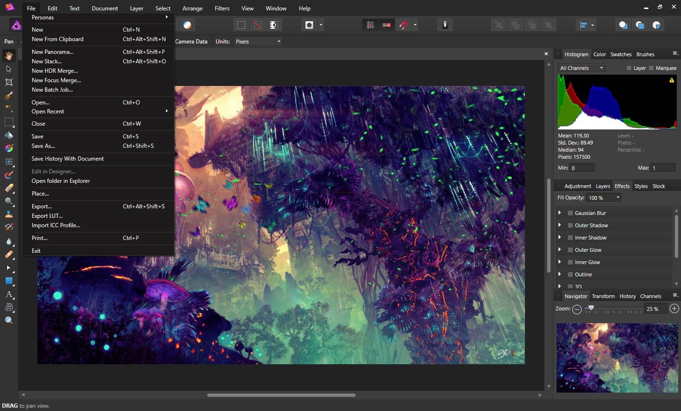
Task: Open the alignment dropdown in toolbar
Action: 587,25
